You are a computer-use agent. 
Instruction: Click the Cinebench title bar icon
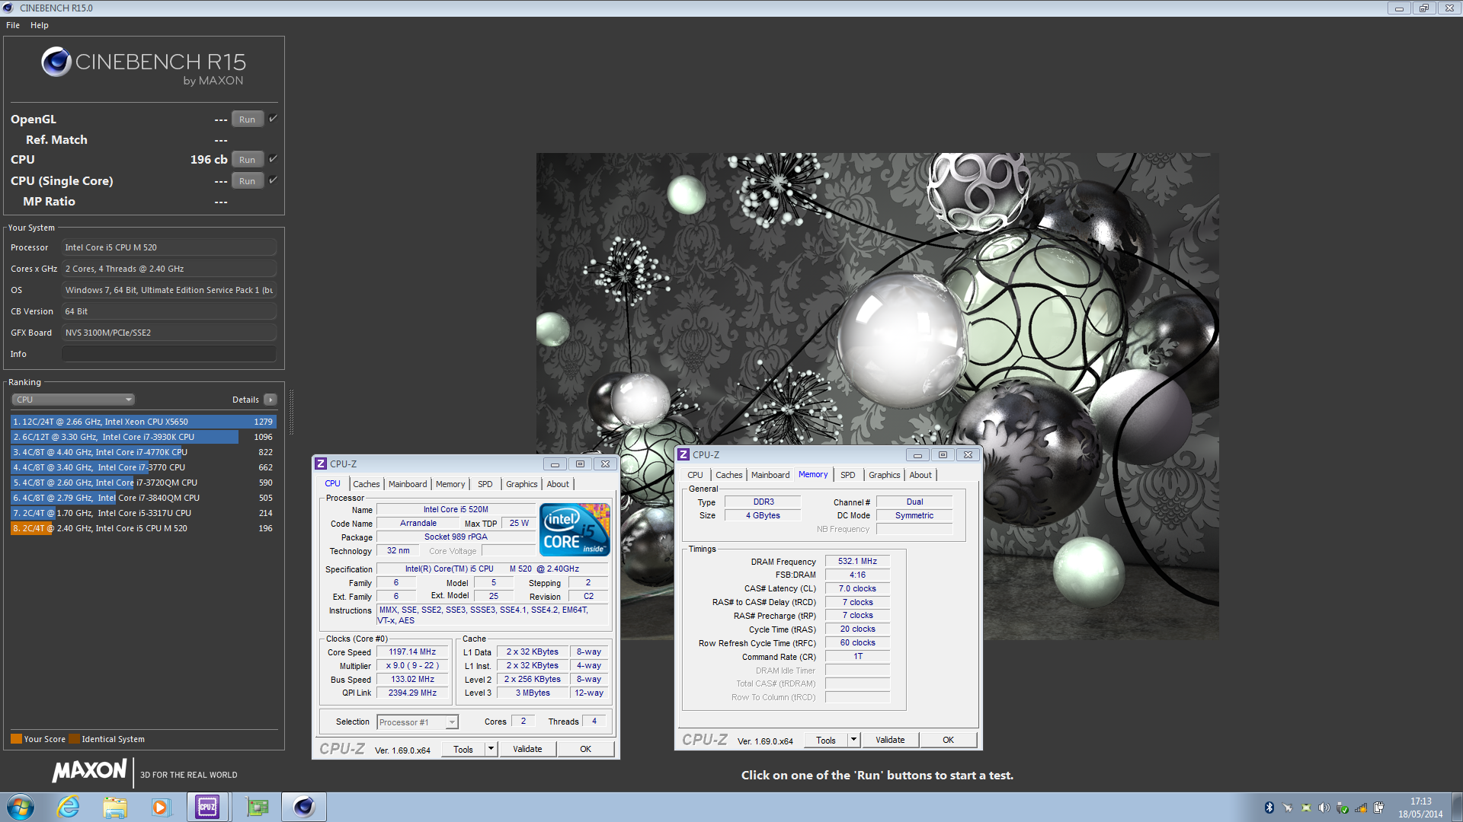pos(8,8)
